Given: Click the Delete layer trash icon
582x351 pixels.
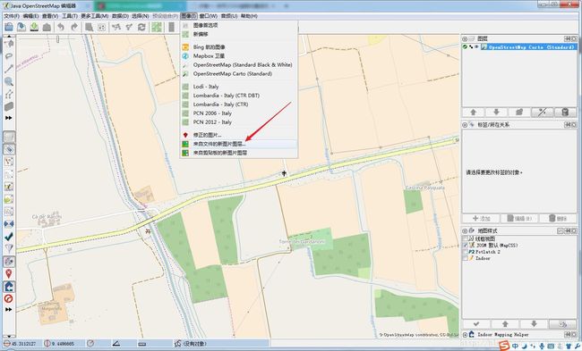Looking at the screenshot, I should pyautogui.click(x=565, y=113).
